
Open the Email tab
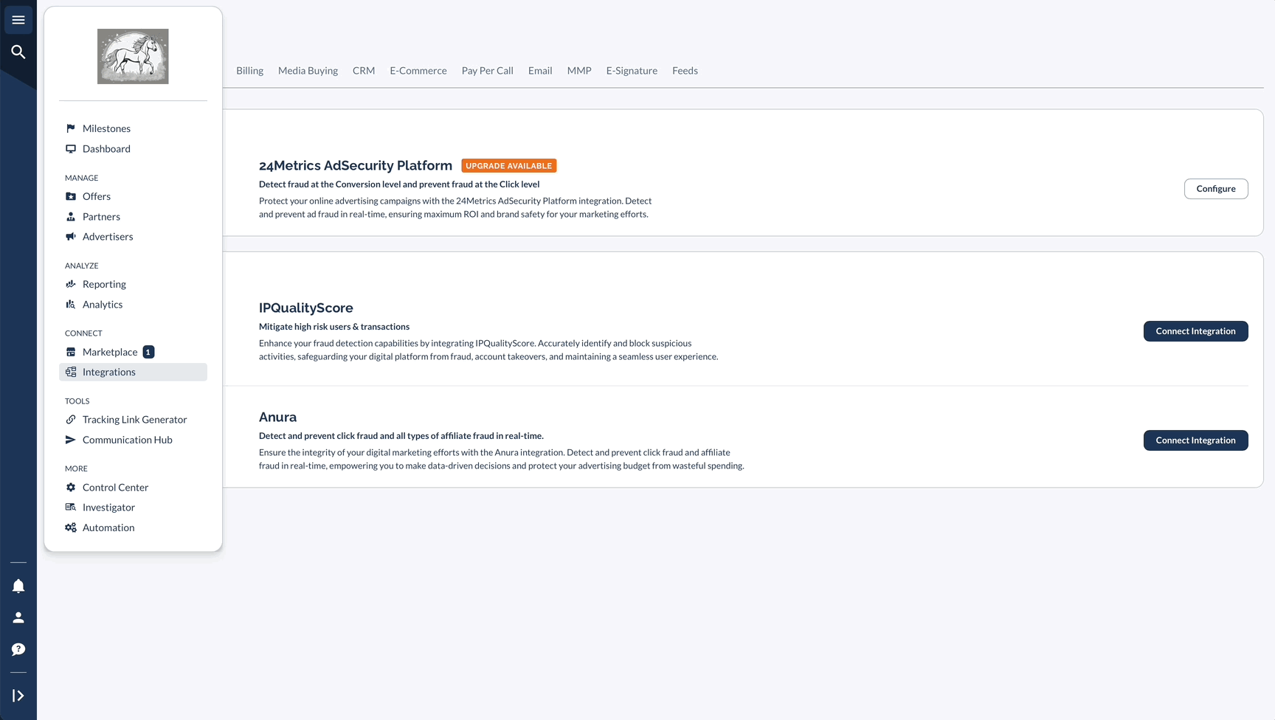coord(540,71)
